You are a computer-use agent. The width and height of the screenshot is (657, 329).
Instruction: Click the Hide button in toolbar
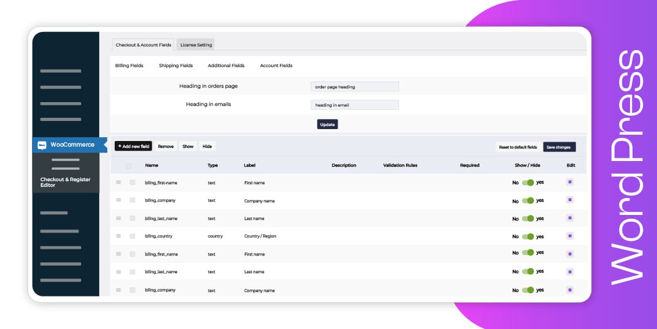[207, 147]
